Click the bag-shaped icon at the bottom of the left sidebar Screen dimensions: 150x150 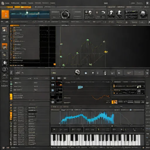click(4, 76)
